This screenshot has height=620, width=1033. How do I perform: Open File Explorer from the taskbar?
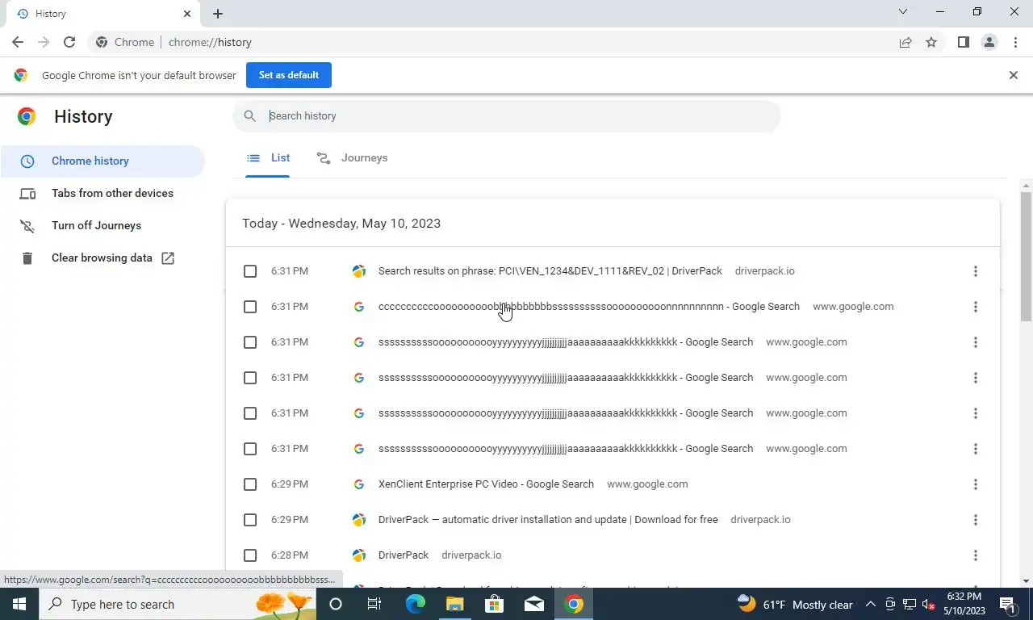(x=455, y=604)
